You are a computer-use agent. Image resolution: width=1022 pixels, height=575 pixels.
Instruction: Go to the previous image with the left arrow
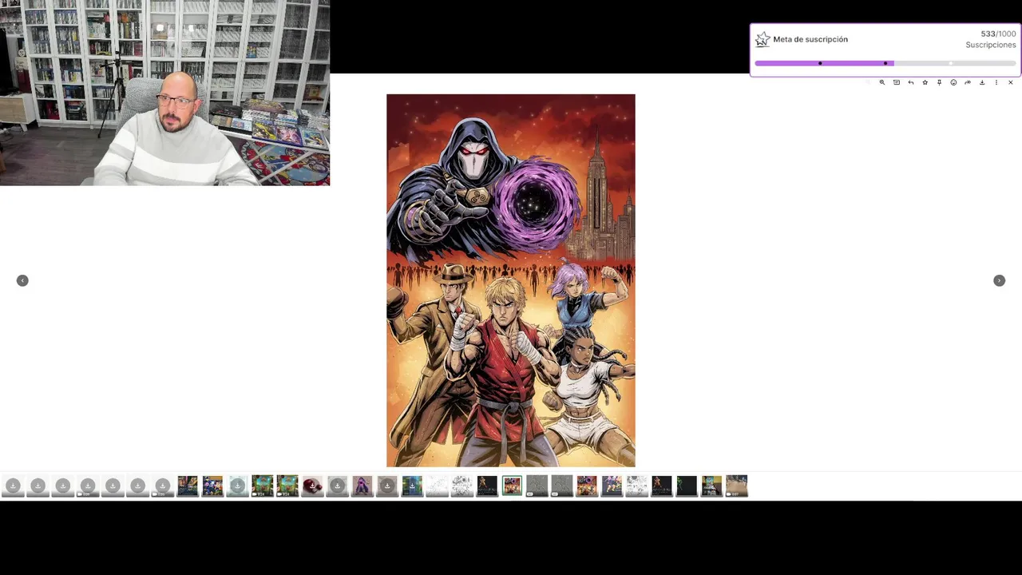(x=22, y=280)
